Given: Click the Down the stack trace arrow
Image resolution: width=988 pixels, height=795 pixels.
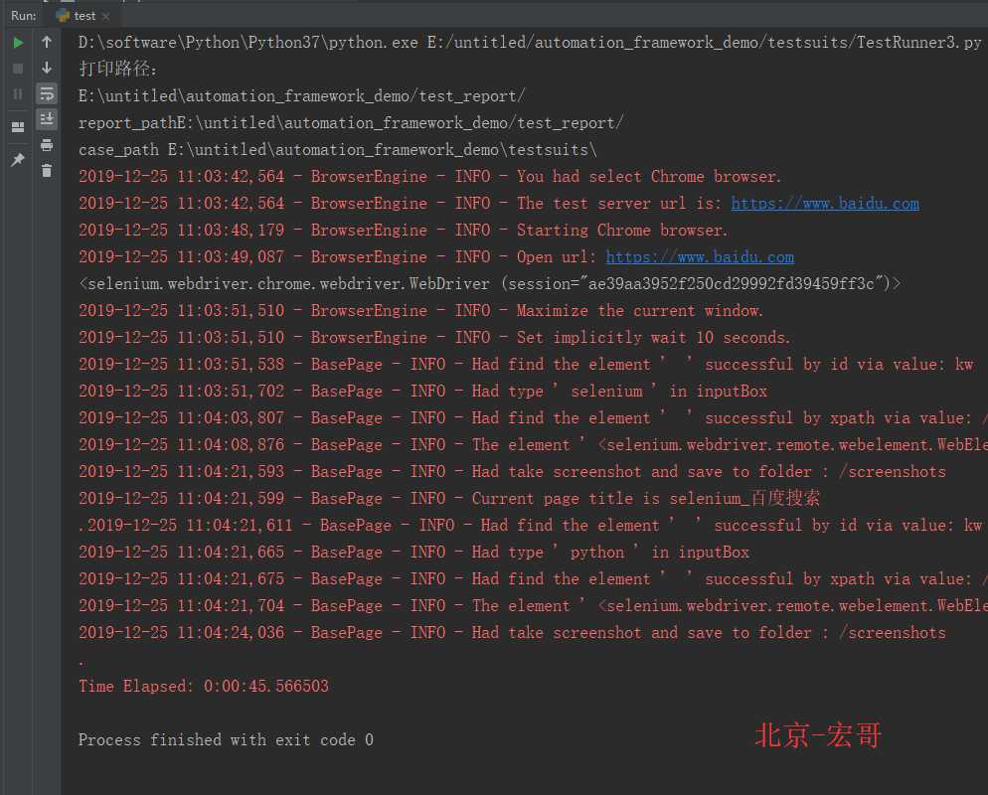Looking at the screenshot, I should click(47, 68).
